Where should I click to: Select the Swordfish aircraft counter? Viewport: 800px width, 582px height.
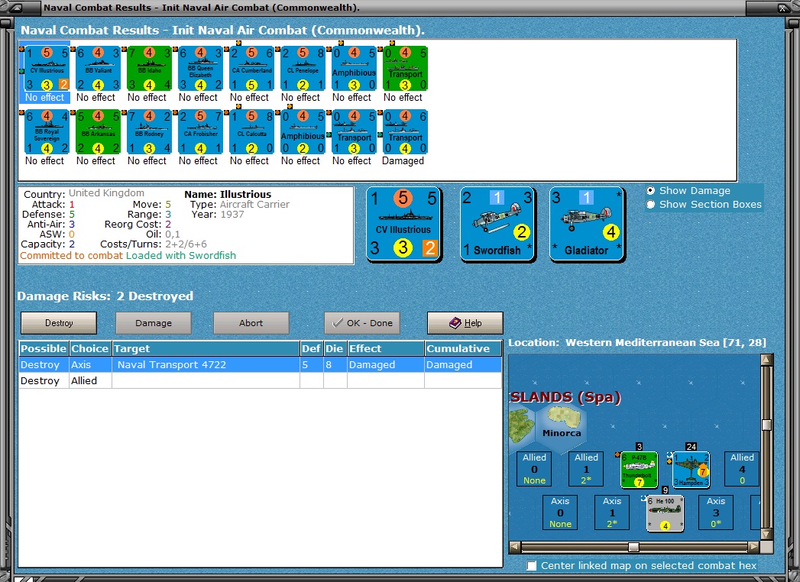click(x=497, y=225)
